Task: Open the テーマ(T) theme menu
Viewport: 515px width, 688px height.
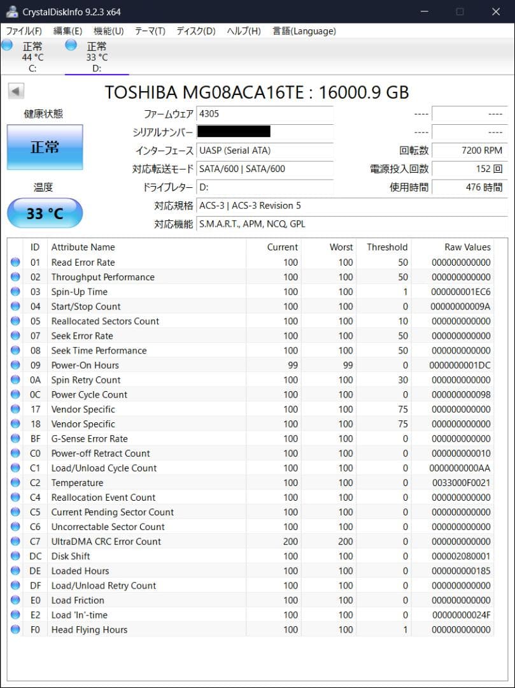Action: 148,31
